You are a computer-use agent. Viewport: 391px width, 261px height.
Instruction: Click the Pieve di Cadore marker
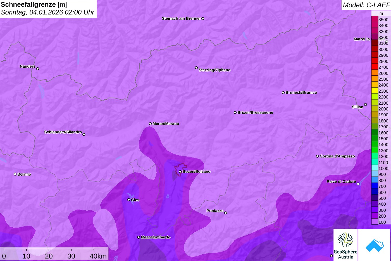coord(358,184)
